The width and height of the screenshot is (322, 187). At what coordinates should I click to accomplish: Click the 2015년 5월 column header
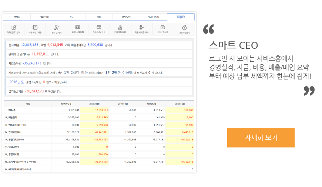coord(123,104)
